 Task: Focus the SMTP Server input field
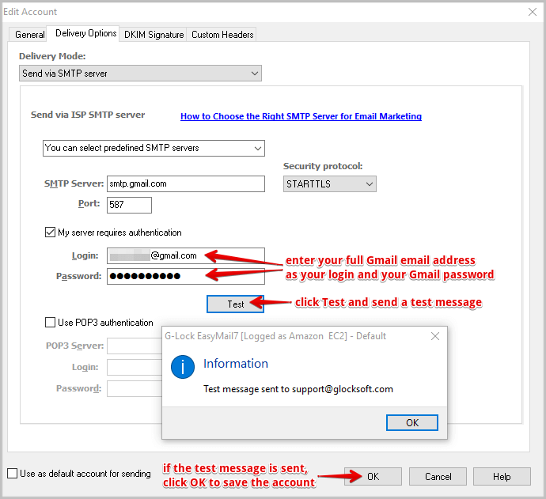click(186, 183)
